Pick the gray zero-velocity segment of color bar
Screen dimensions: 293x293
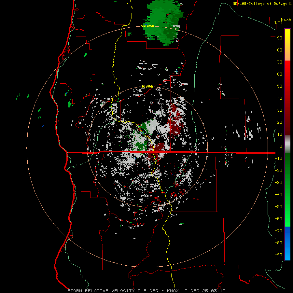tap(287, 144)
